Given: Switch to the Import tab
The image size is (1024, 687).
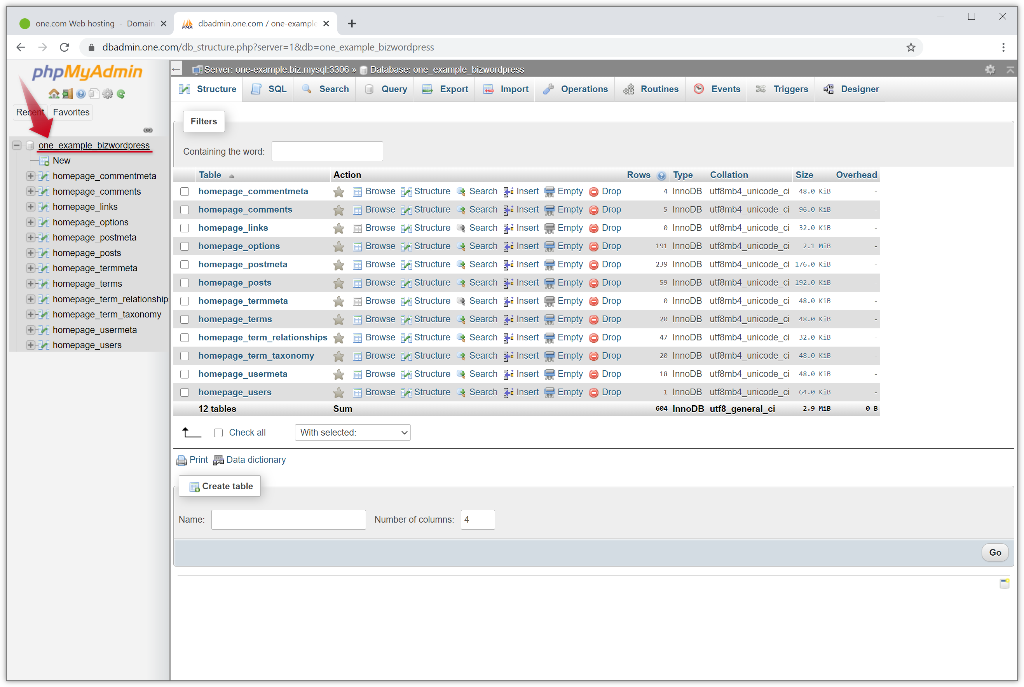Looking at the screenshot, I should click(x=513, y=89).
